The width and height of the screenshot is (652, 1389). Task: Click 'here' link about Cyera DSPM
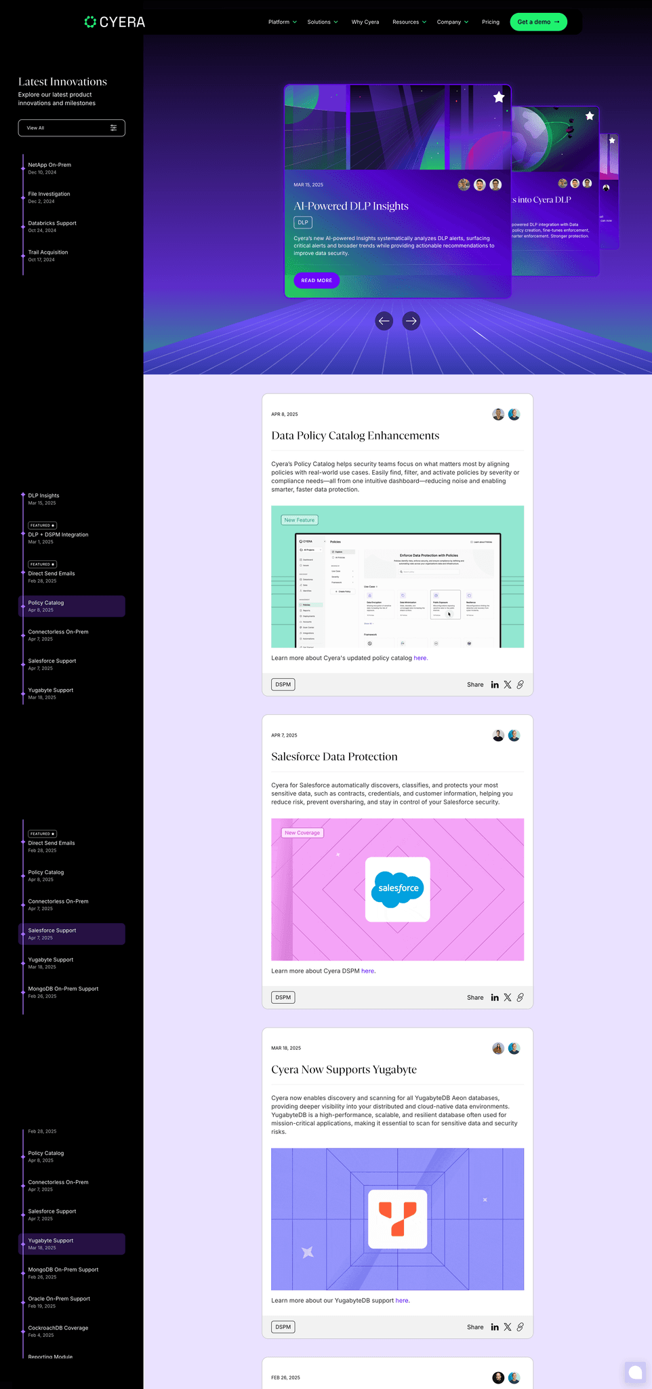(x=367, y=971)
